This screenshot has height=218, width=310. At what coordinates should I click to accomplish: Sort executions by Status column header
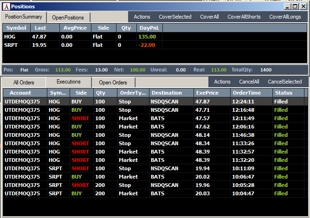pyautogui.click(x=288, y=93)
